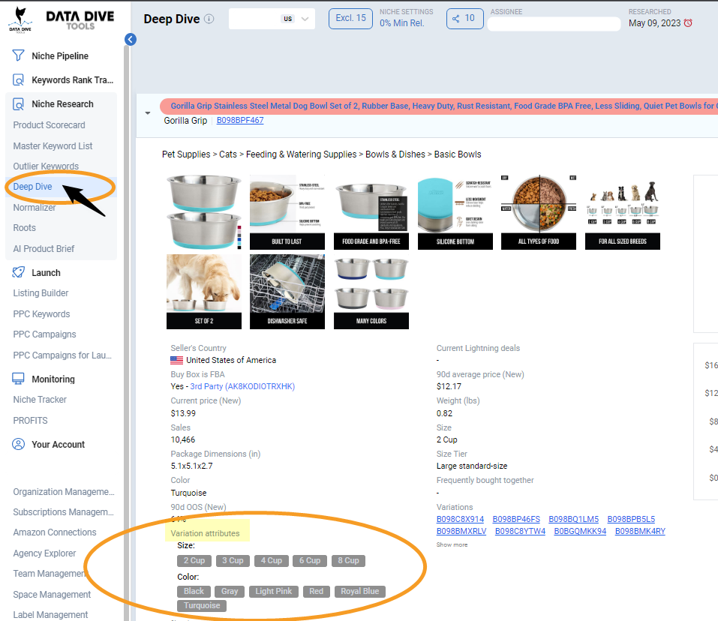718x621 pixels.
Task: Open variation link B098BP46FS
Action: coord(516,520)
